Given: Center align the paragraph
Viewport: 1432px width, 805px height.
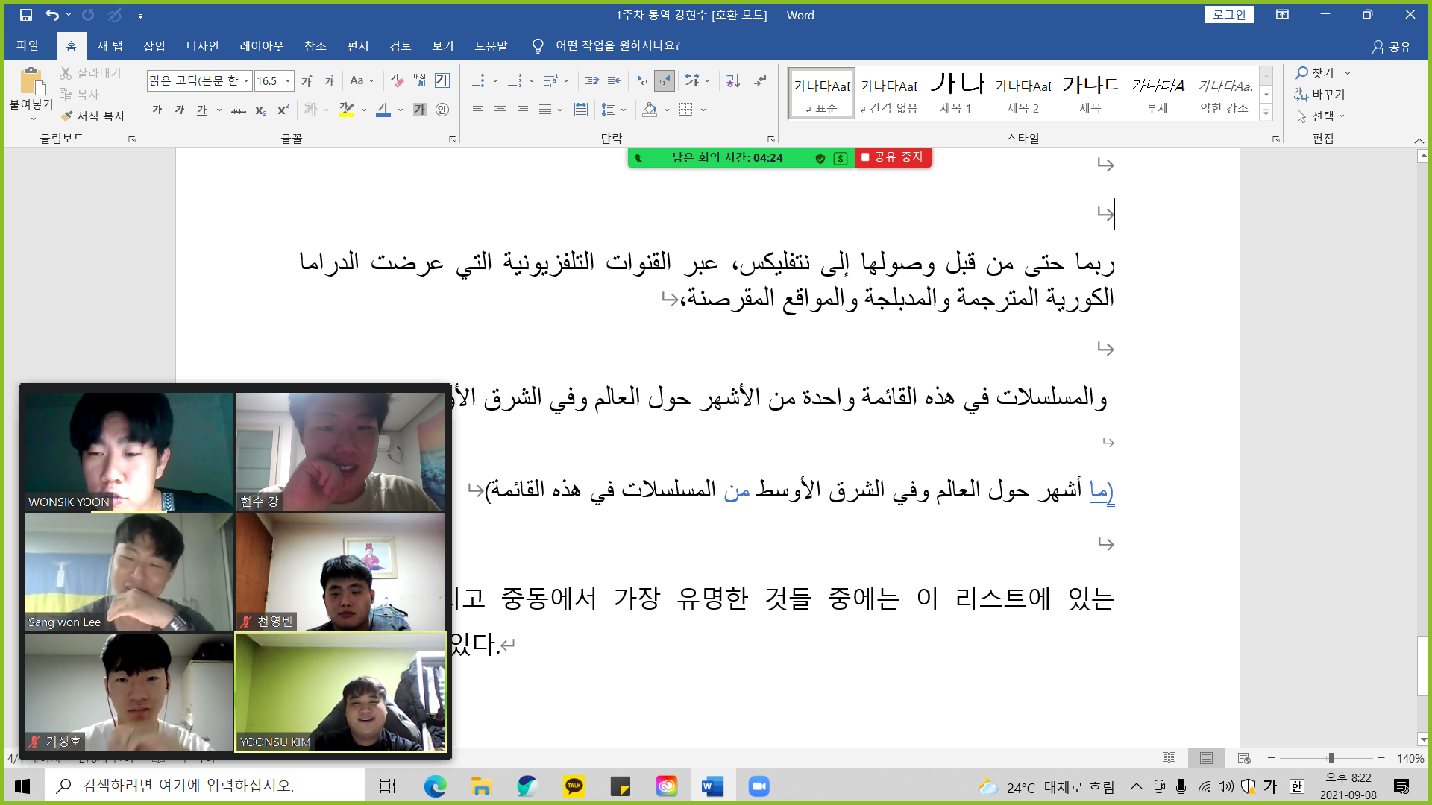Looking at the screenshot, I should coord(500,110).
